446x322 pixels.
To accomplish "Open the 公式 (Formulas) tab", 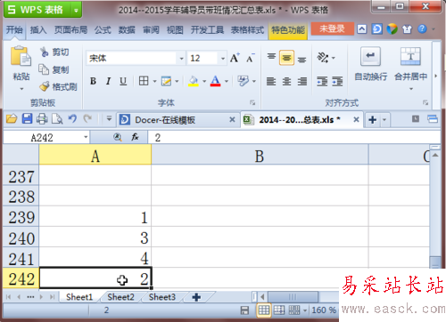I will 103,29.
